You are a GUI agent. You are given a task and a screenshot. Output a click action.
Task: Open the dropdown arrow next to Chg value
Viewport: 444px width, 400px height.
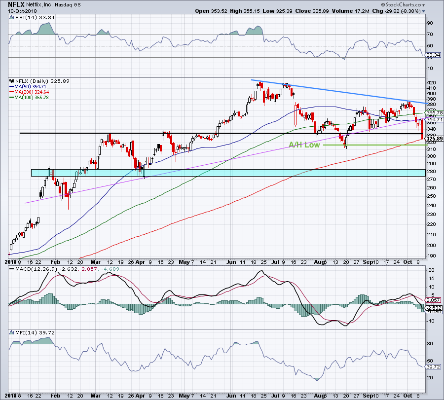click(424, 11)
